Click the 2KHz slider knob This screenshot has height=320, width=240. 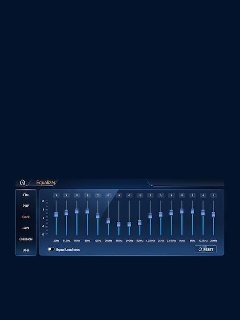pos(160,215)
